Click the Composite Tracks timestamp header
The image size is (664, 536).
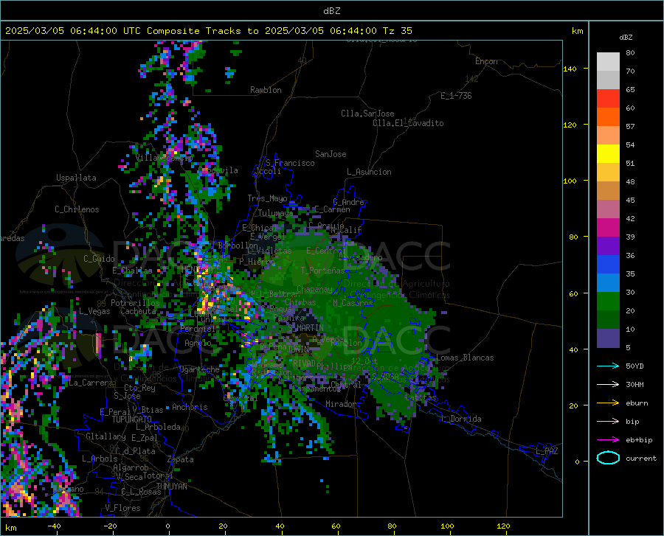coord(208,31)
